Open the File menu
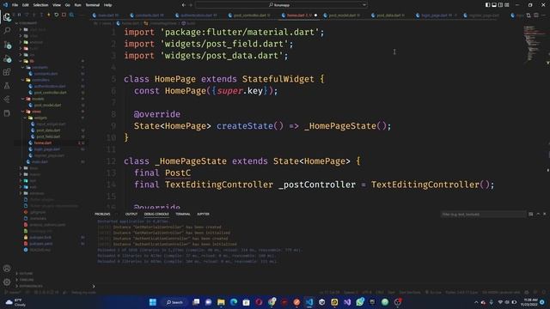This screenshot has width=550, height=309. click(15, 5)
